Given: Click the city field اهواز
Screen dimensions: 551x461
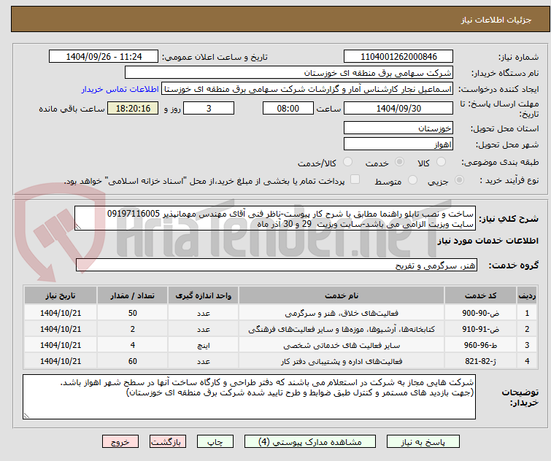Looking at the screenshot, I should [398, 144].
